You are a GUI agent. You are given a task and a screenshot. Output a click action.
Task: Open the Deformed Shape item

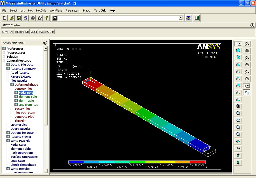coord(26,85)
